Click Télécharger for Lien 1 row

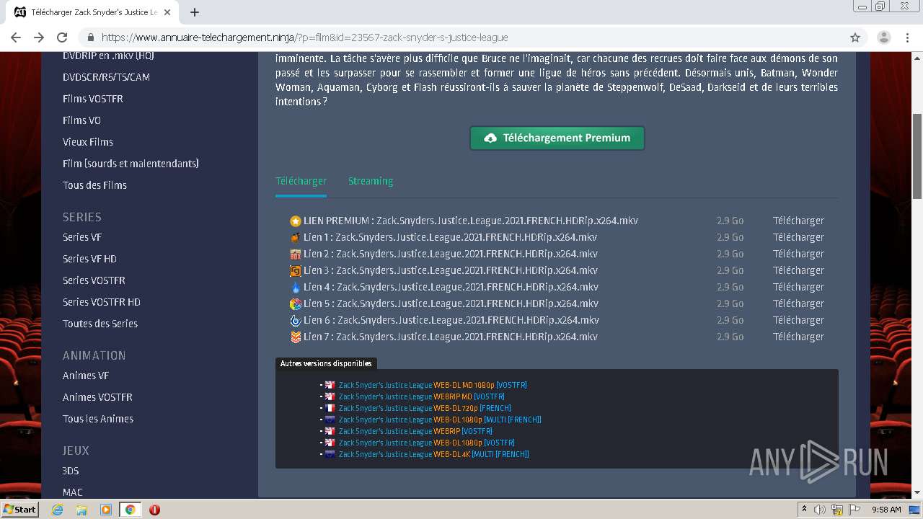tap(798, 237)
